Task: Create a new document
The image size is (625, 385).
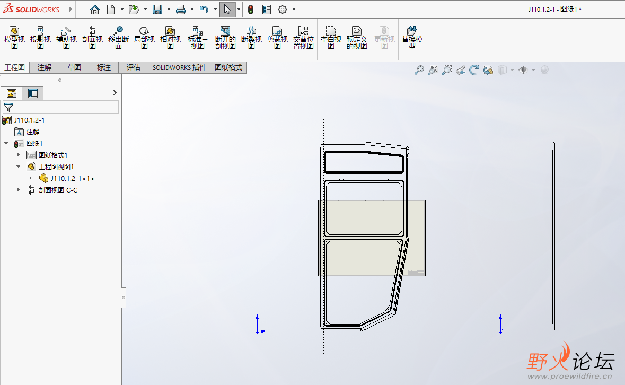Action: coord(111,10)
